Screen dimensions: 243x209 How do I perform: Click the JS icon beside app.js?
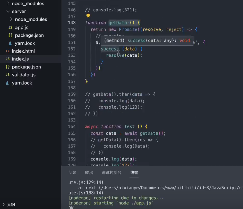click(x=10, y=28)
